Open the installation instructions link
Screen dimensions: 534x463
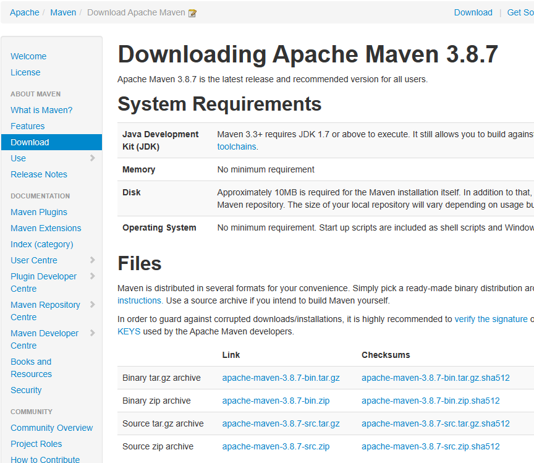[x=139, y=300]
